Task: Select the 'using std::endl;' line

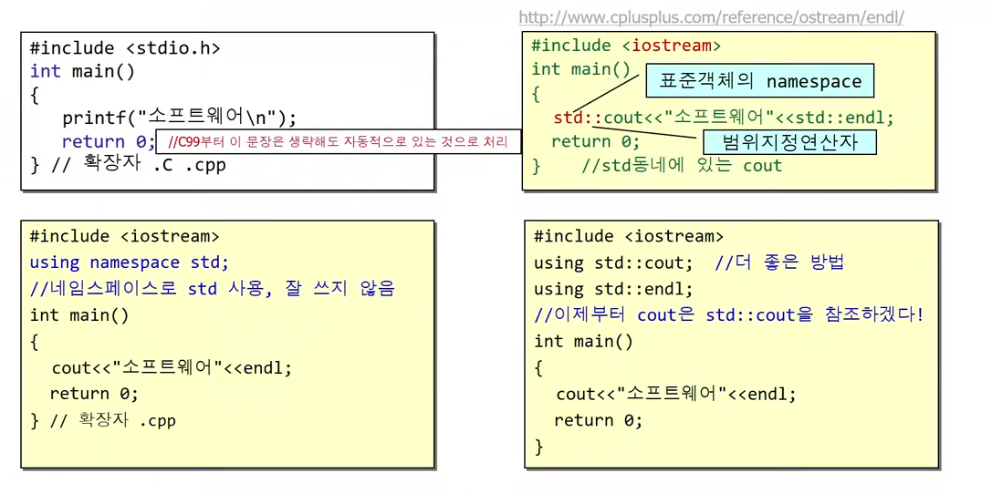Action: pyautogui.click(x=613, y=289)
